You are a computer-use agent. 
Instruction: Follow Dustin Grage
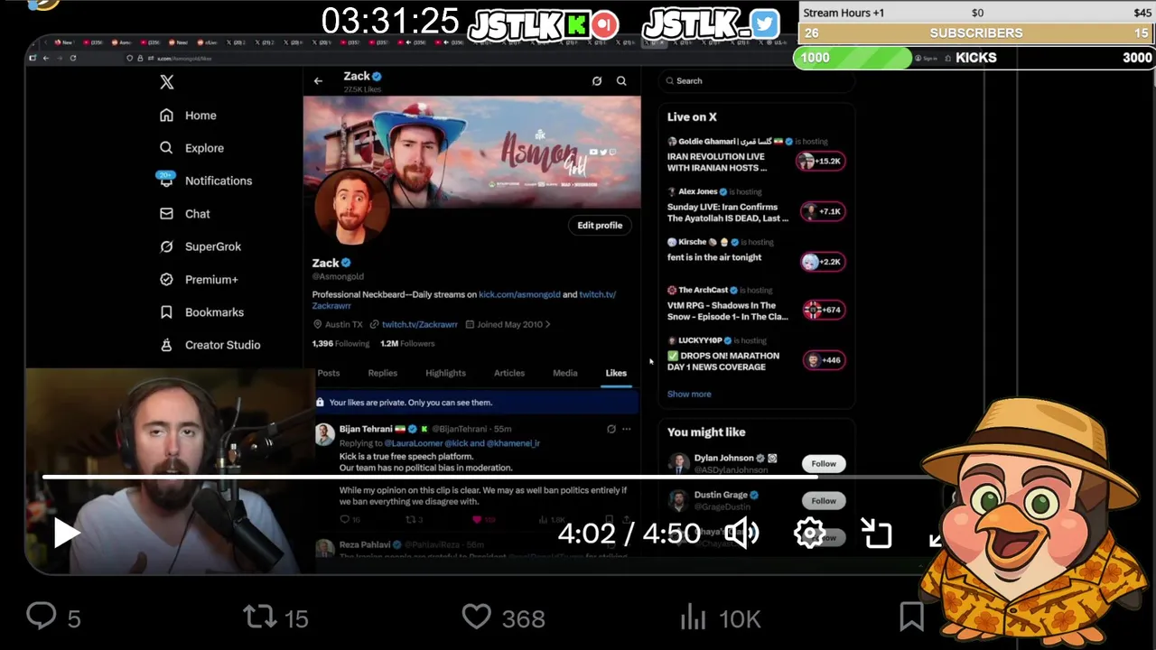point(824,501)
